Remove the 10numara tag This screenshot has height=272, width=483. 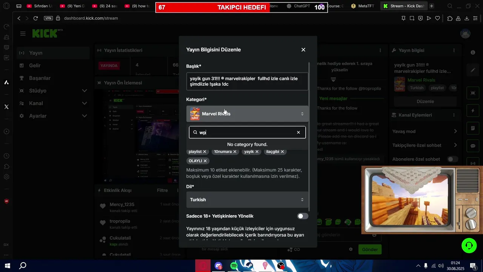coord(235,151)
